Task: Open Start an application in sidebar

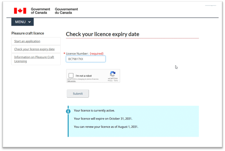Action: 27,41
